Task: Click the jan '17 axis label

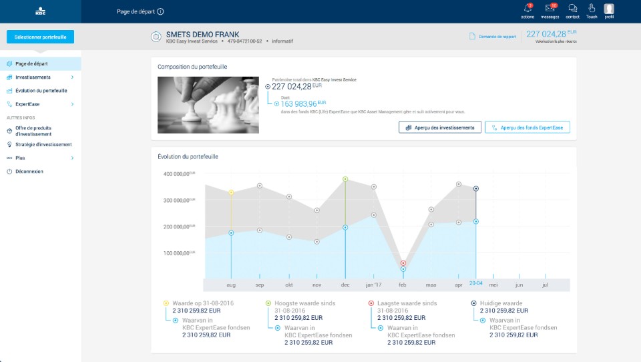Action: point(374,285)
